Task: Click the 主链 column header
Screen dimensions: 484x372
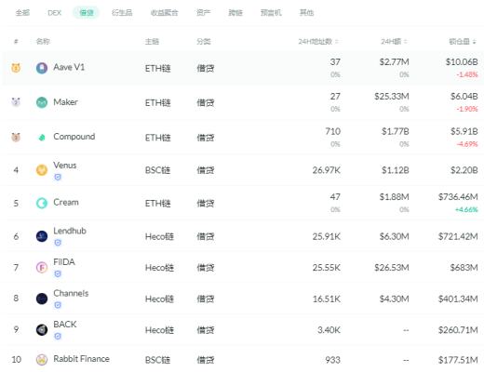Action: [152, 41]
